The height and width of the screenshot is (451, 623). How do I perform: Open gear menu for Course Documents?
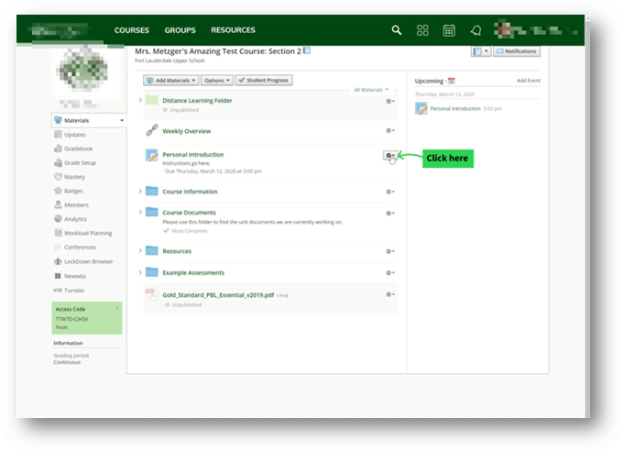point(390,214)
